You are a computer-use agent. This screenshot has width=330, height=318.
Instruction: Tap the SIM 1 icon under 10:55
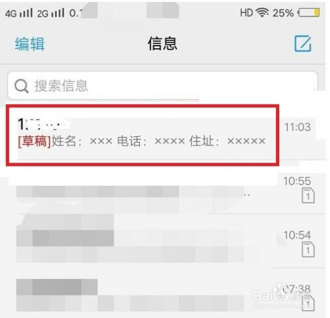308,195
